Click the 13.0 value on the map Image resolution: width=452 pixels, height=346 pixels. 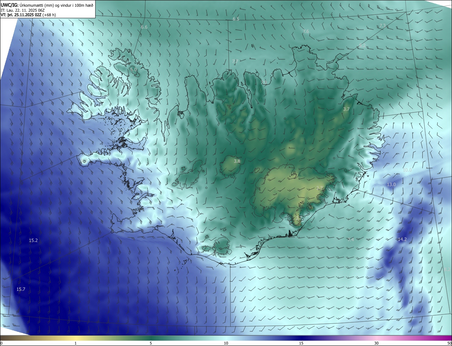pos(391,185)
